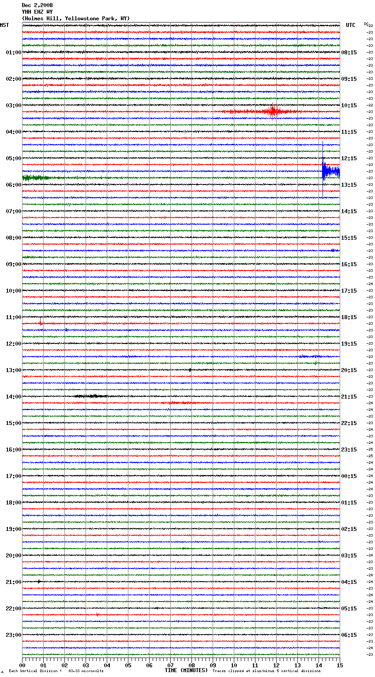This screenshot has width=375, height=677.
Task: Click the minute tick '12' on the time axis
Action: coord(276,666)
